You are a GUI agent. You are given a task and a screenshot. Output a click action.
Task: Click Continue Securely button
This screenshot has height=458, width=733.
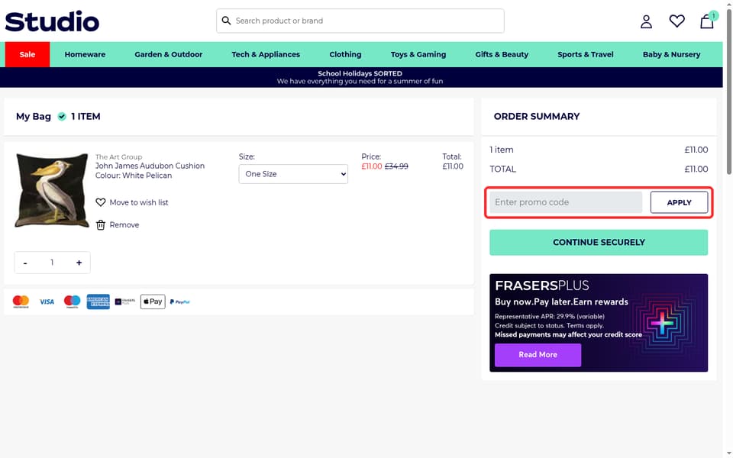coord(599,242)
